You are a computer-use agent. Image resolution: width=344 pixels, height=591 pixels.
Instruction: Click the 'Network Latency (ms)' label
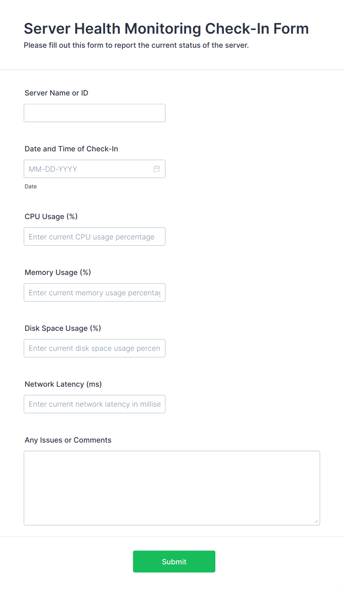63,384
